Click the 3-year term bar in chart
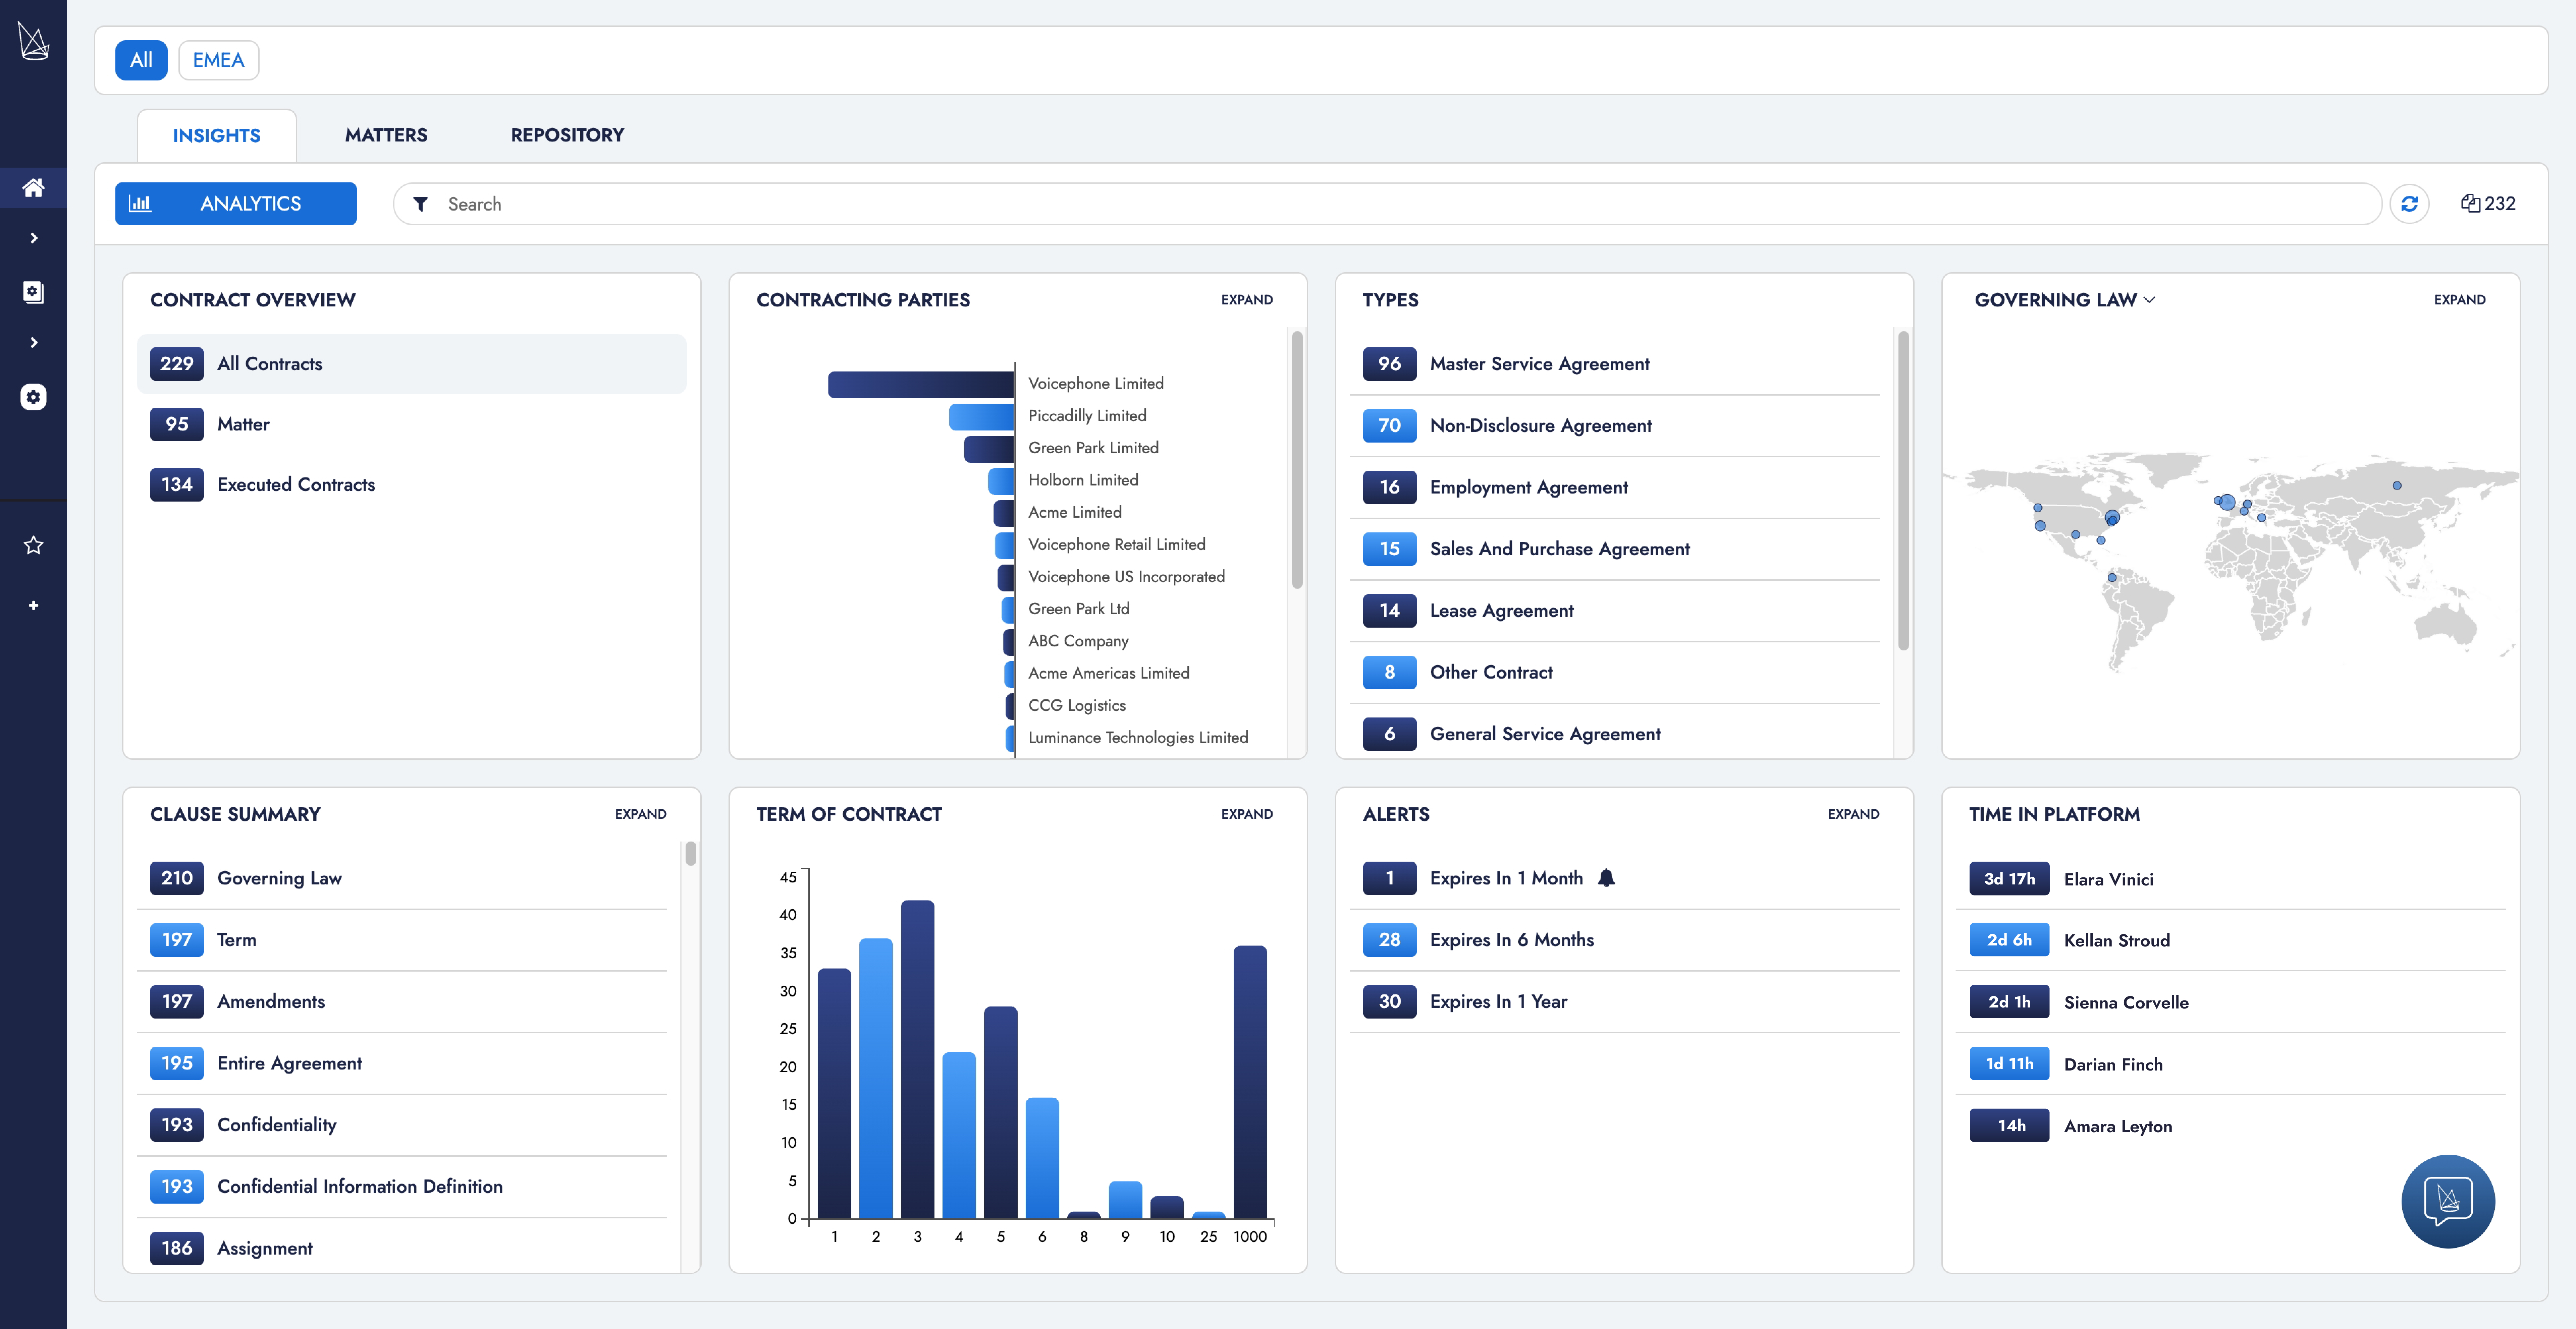 click(917, 1059)
